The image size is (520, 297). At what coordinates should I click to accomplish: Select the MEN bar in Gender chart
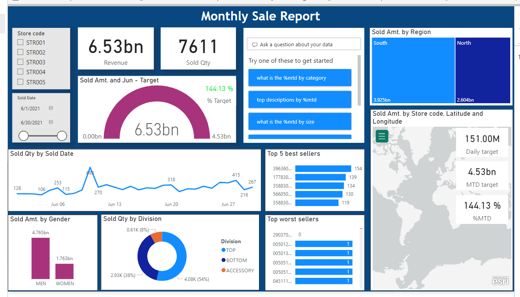pos(41,258)
